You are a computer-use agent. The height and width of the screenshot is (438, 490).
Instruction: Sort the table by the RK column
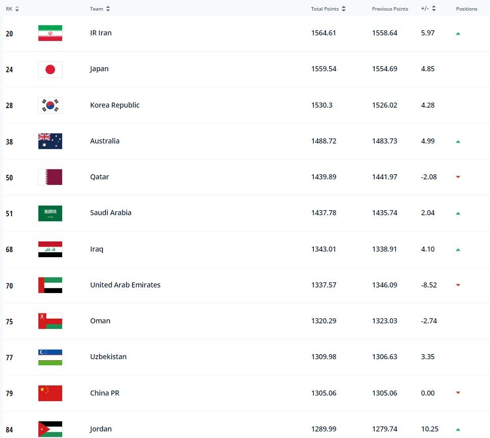click(x=16, y=8)
